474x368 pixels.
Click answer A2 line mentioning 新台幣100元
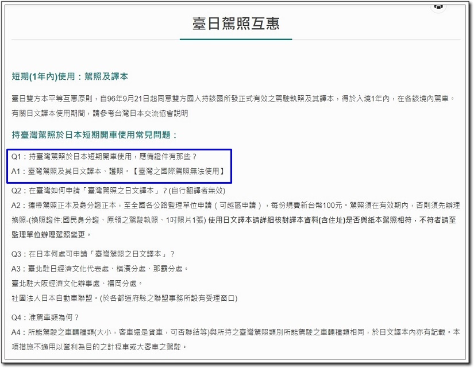(x=236, y=206)
